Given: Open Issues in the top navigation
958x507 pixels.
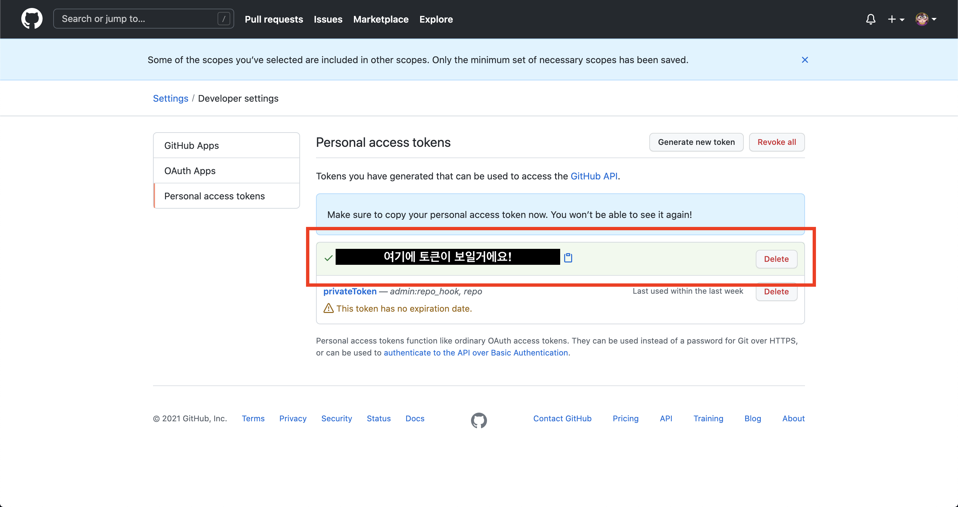Looking at the screenshot, I should (x=328, y=19).
